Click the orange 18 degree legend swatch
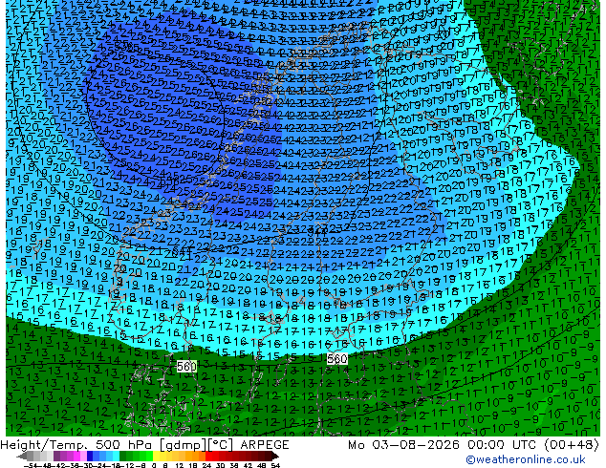The image size is (606, 468). coord(196,457)
